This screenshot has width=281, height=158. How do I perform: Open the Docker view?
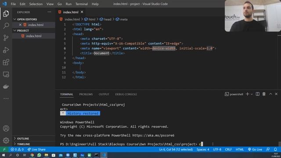[6, 86]
